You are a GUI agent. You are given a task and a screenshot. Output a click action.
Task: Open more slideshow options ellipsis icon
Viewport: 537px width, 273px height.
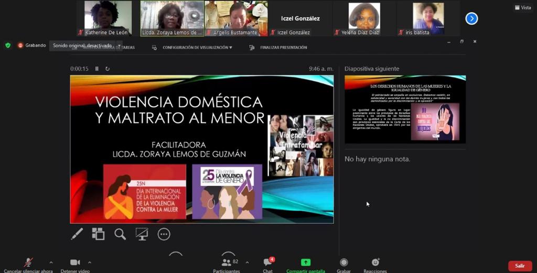point(164,234)
